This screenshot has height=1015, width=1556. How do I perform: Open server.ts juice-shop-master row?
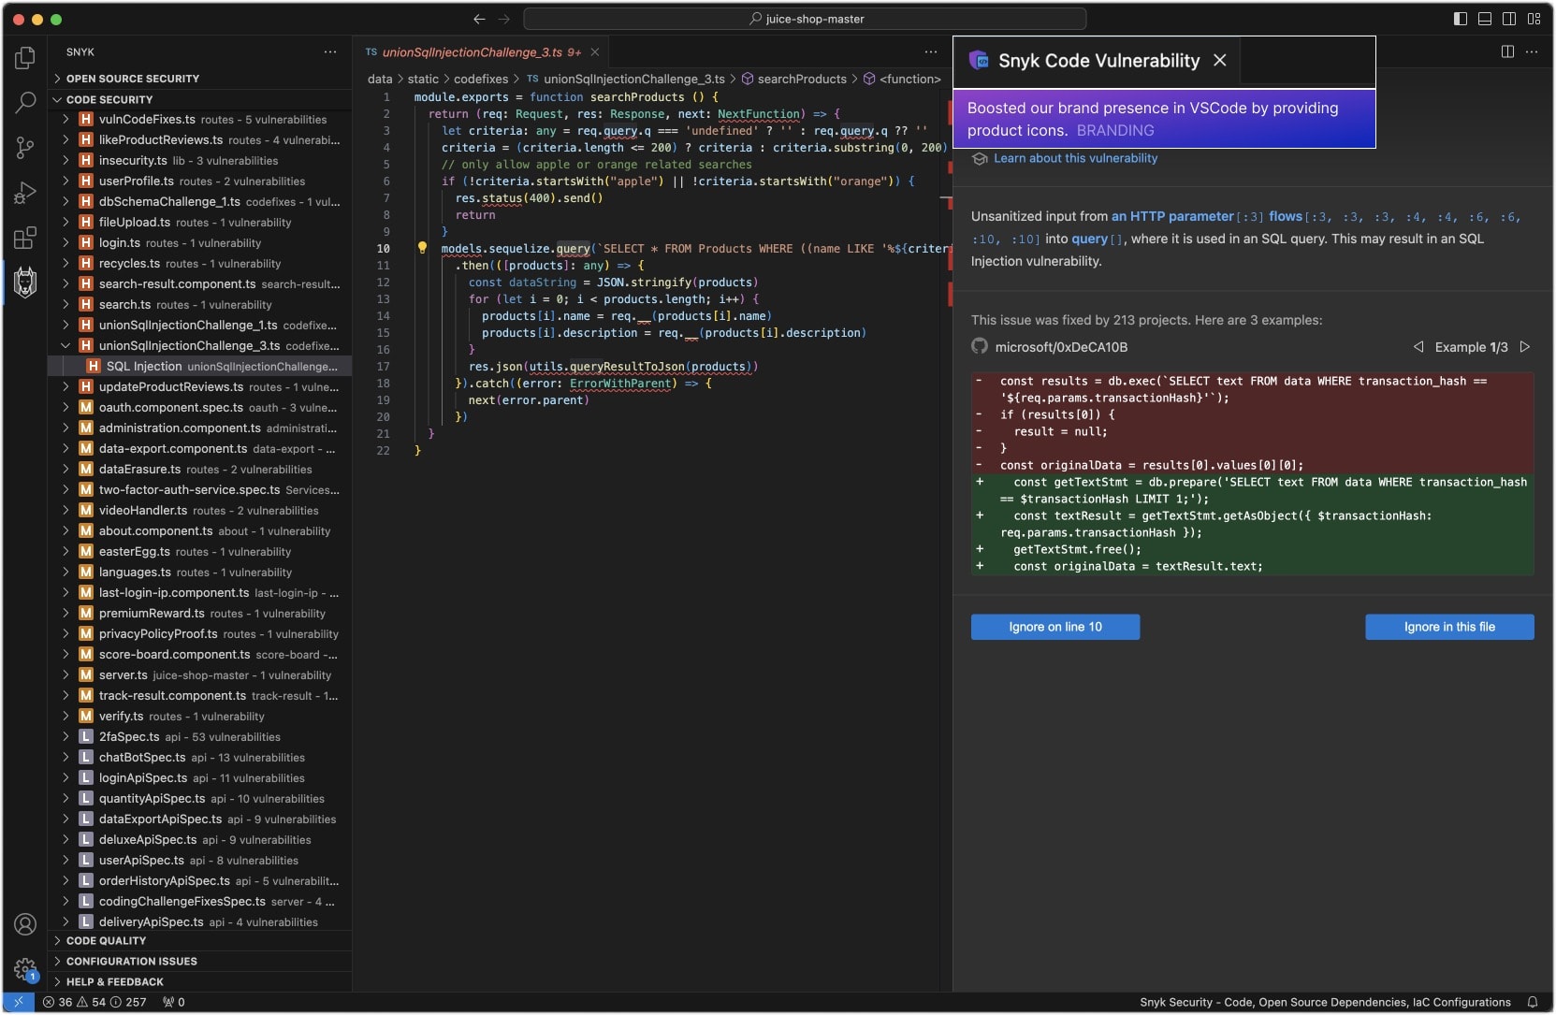click(x=200, y=674)
